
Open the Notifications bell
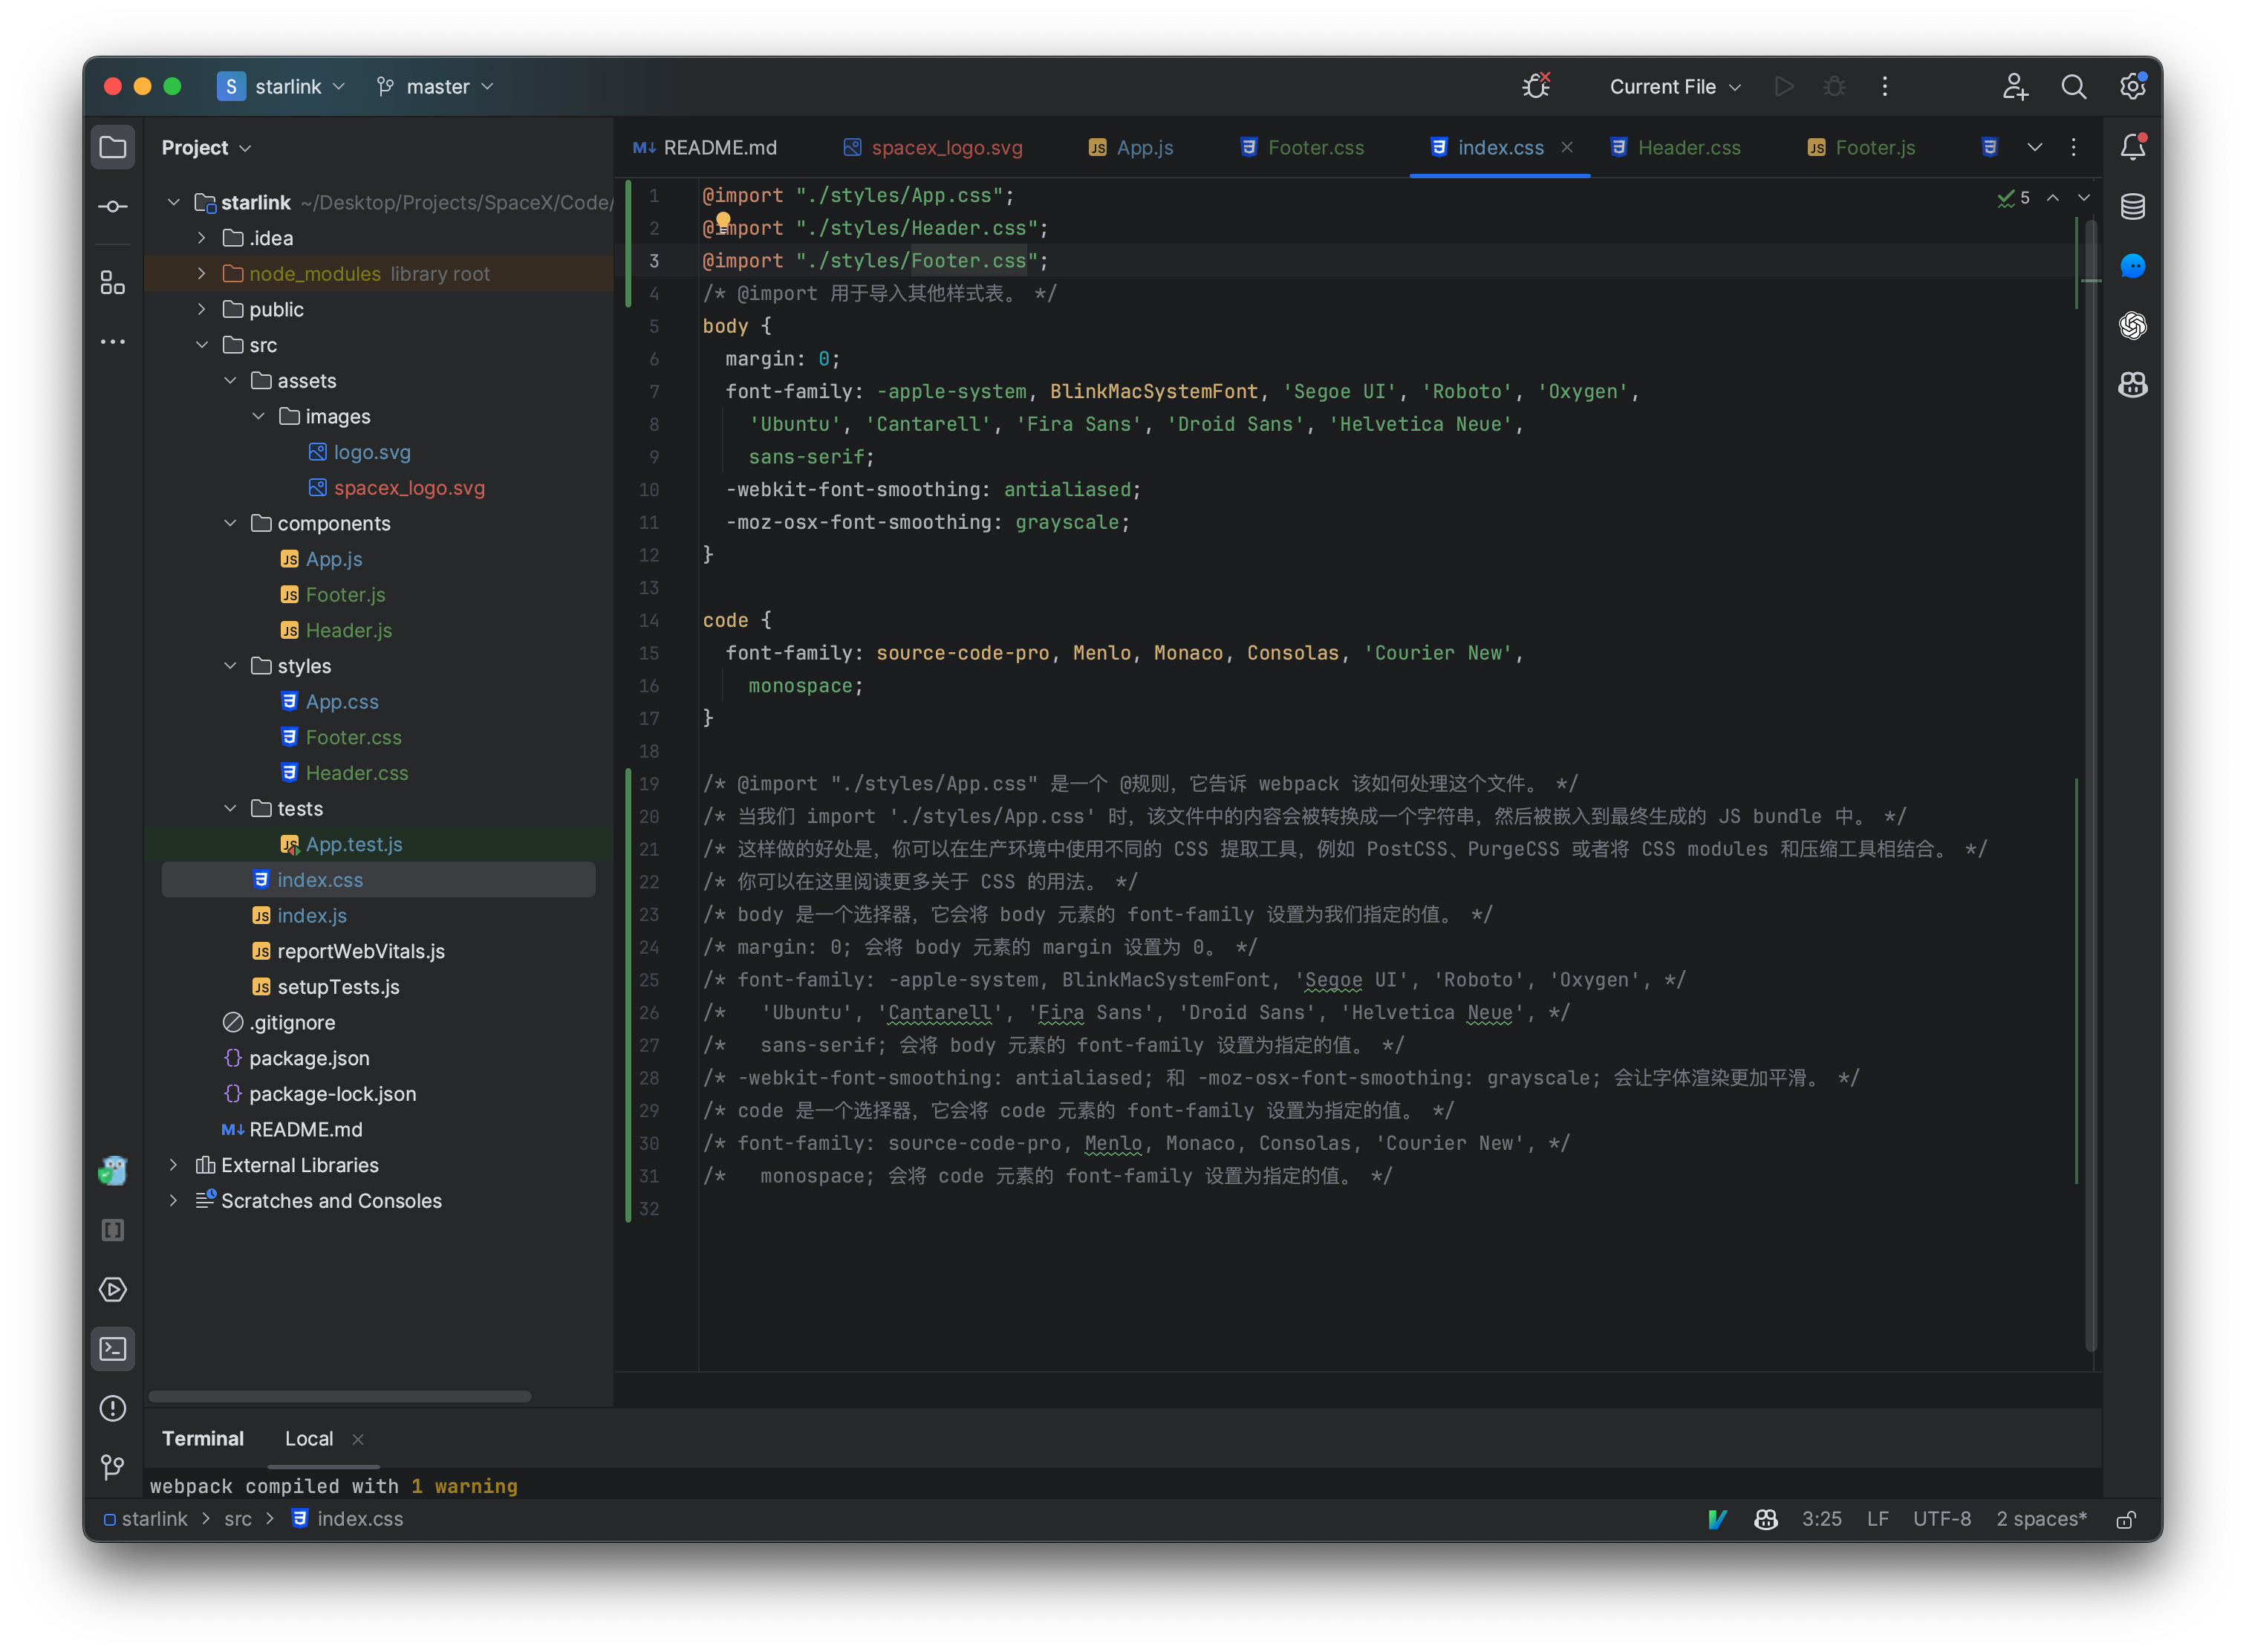(2132, 146)
